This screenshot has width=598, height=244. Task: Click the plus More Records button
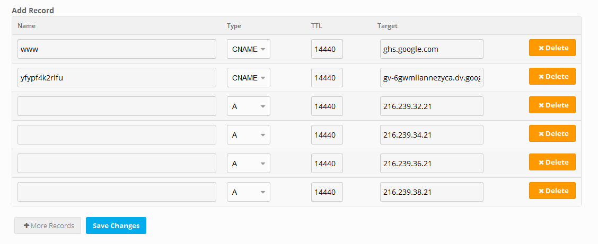coord(48,225)
